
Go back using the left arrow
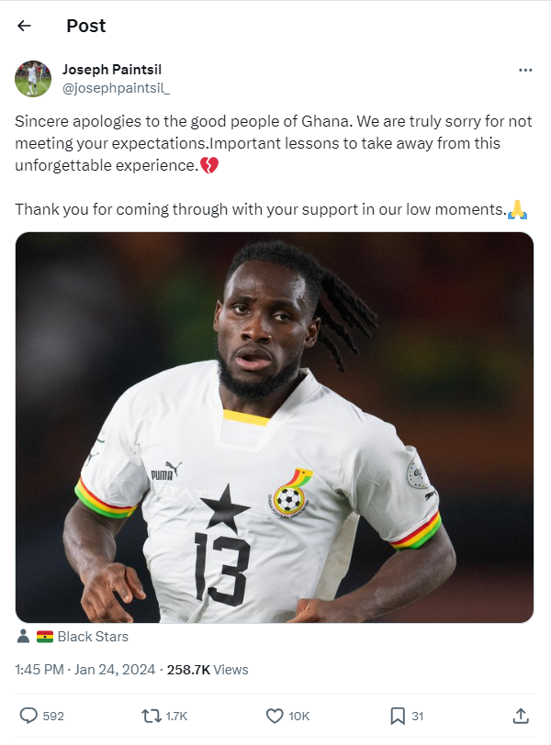click(24, 26)
